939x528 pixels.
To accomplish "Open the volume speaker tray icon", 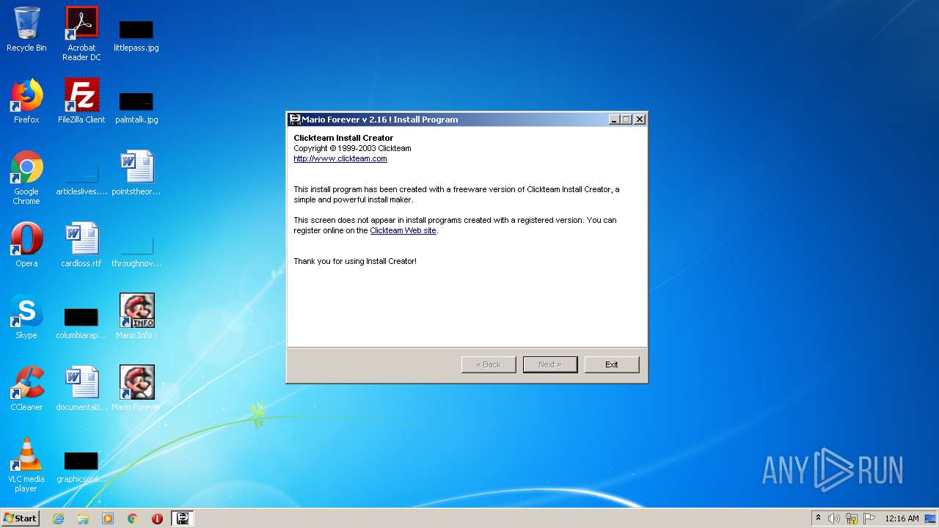I will point(834,518).
